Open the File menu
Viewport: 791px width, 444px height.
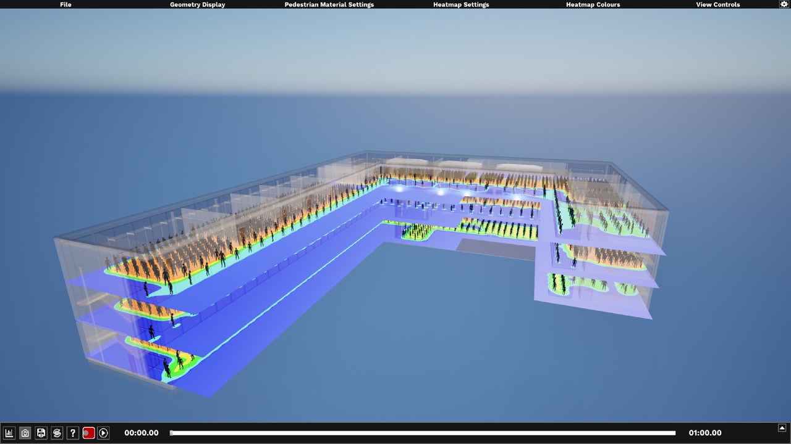pos(66,4)
